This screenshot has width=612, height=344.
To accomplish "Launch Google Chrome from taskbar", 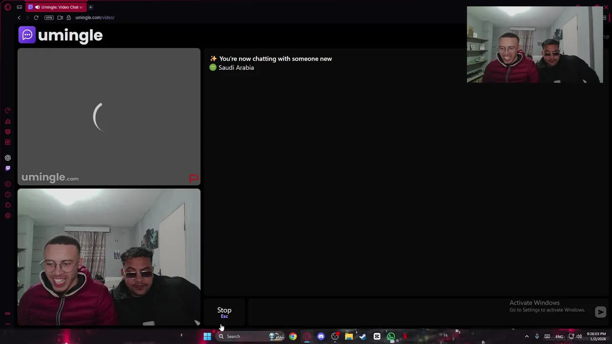I will click(x=293, y=336).
